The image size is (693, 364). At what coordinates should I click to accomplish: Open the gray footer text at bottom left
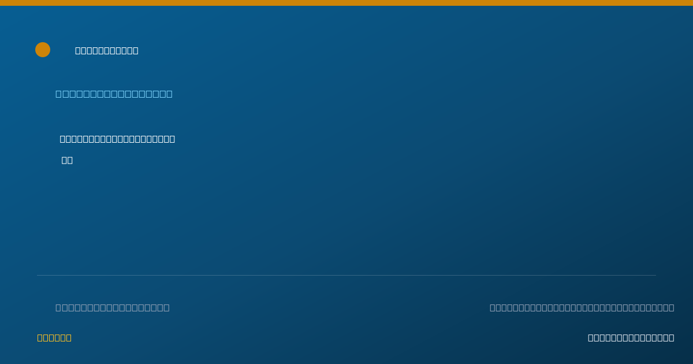click(x=113, y=307)
